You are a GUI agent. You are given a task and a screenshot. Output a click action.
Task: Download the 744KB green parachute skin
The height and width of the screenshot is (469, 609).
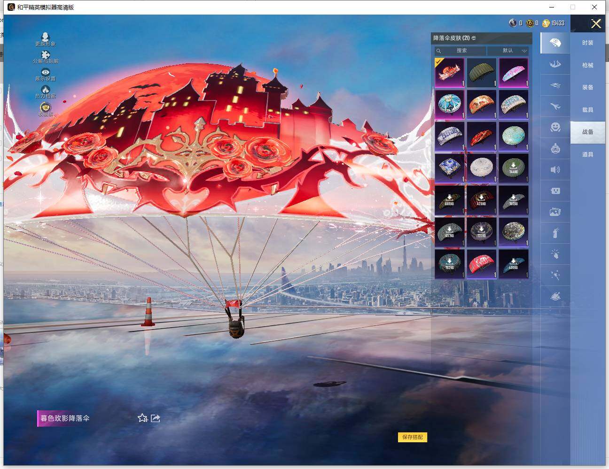click(514, 168)
